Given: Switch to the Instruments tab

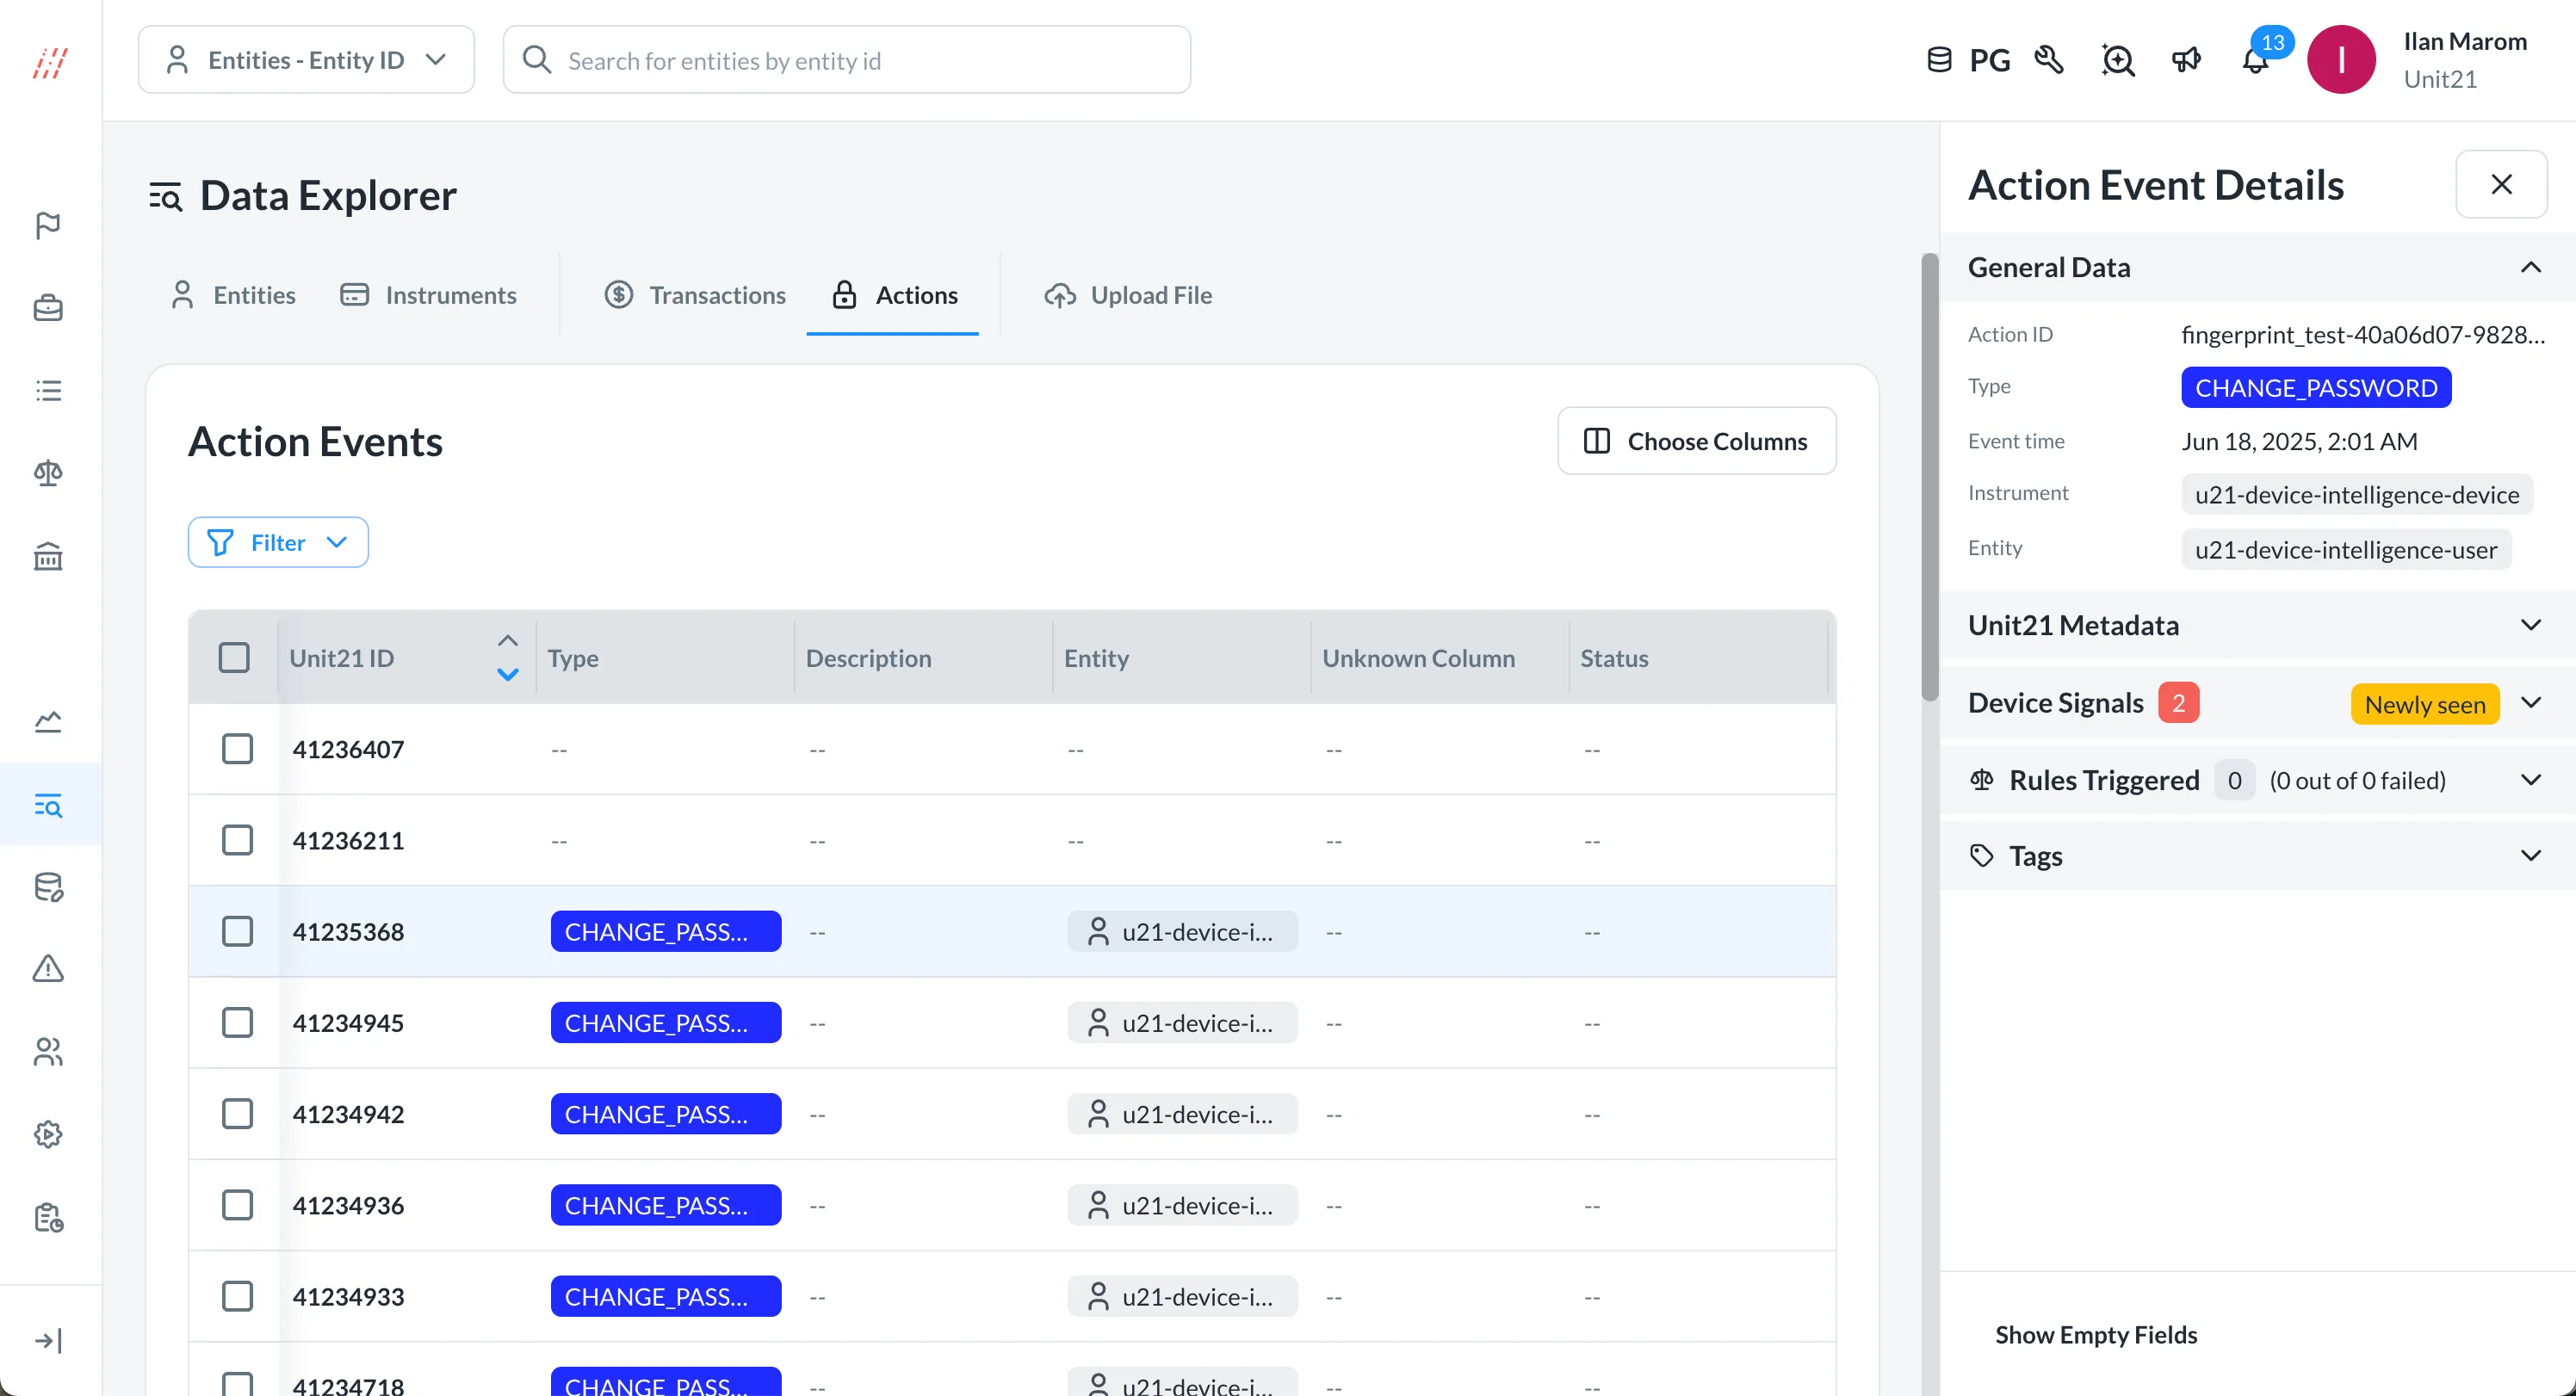Looking at the screenshot, I should tap(429, 295).
